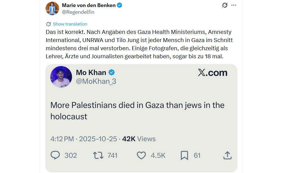Click Mo Khan's verified checkmark badge
The height and width of the screenshot is (173, 283).
[112, 73]
